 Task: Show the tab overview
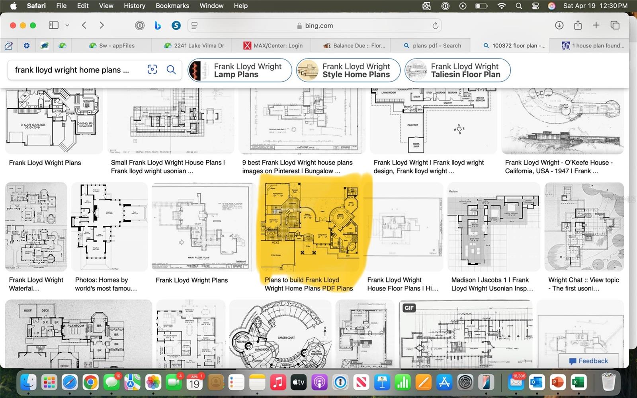pyautogui.click(x=615, y=25)
